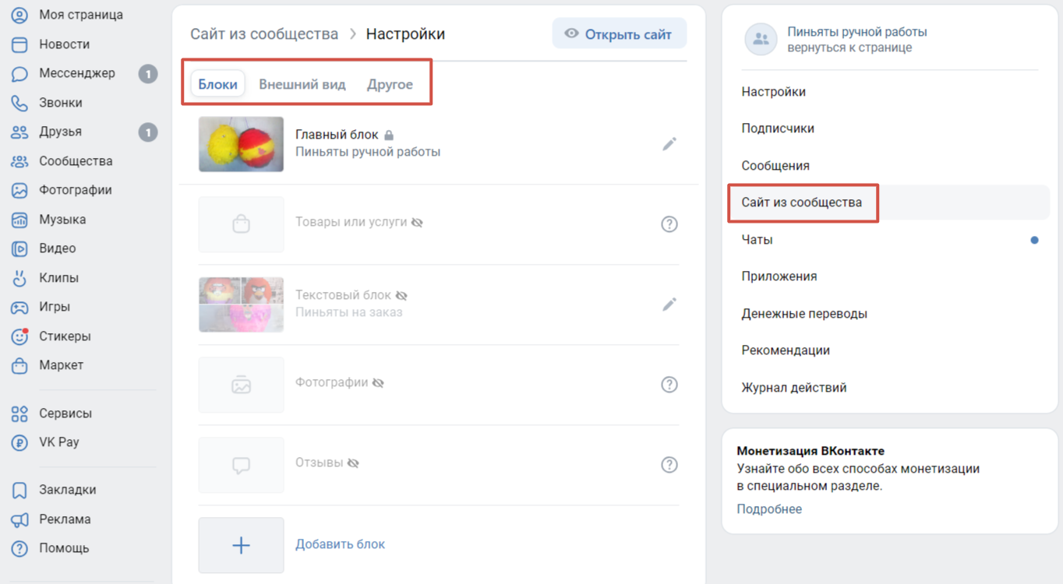Follow the Подробнее monetization link

point(769,509)
